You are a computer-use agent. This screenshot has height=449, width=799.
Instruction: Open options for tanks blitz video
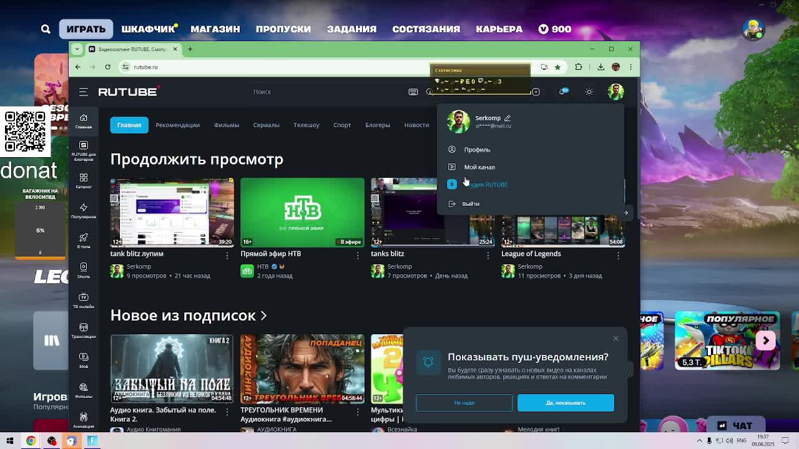(x=488, y=254)
